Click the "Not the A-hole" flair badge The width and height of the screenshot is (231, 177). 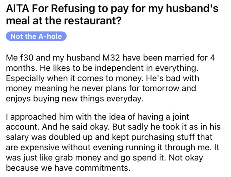[36, 37]
